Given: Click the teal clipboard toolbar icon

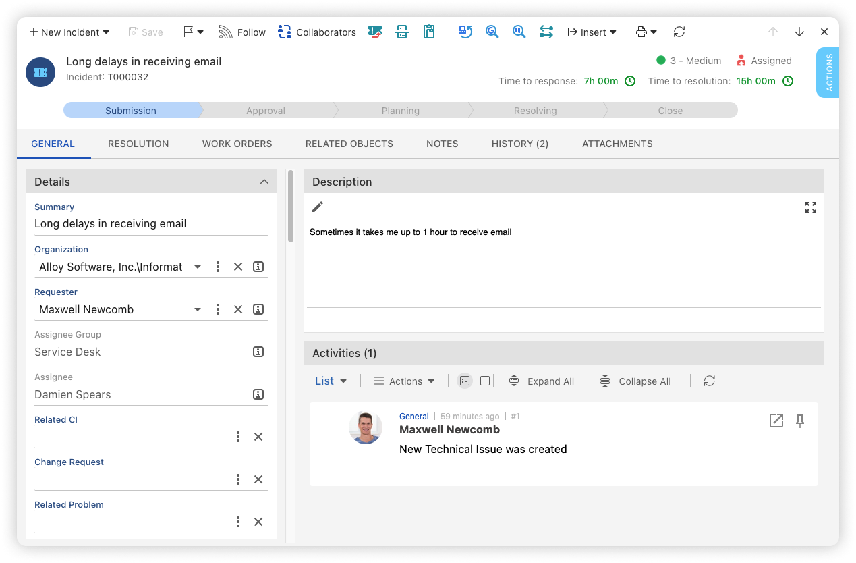Looking at the screenshot, I should coord(429,32).
